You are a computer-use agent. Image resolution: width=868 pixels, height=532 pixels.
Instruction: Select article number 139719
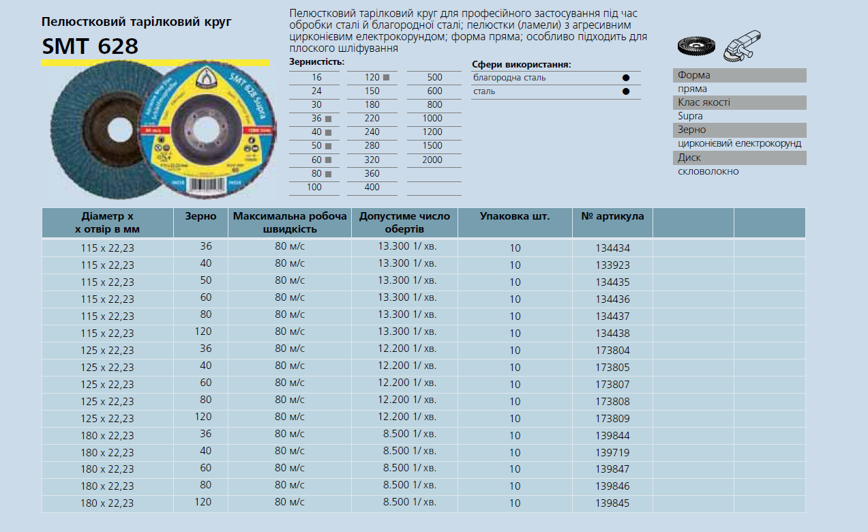coord(613,453)
